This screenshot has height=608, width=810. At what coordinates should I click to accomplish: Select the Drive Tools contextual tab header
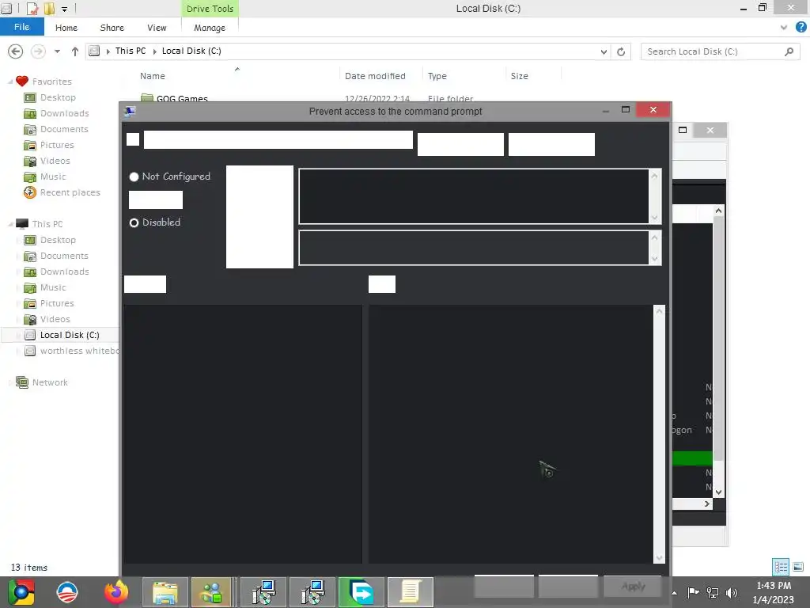(x=210, y=8)
